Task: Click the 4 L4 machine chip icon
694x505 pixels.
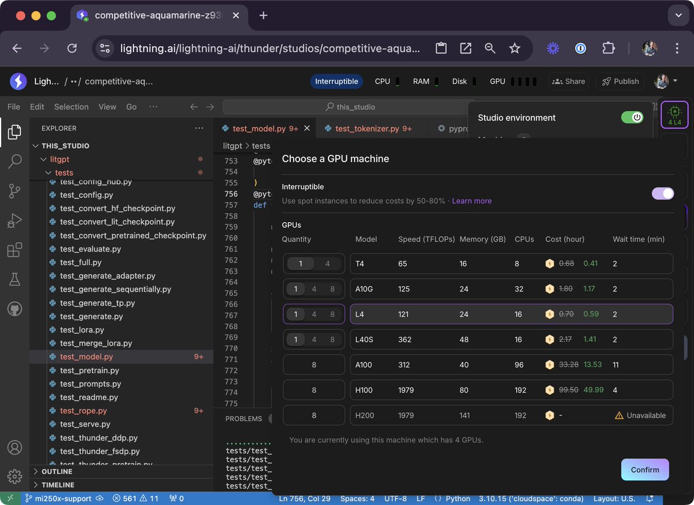Action: 674,114
